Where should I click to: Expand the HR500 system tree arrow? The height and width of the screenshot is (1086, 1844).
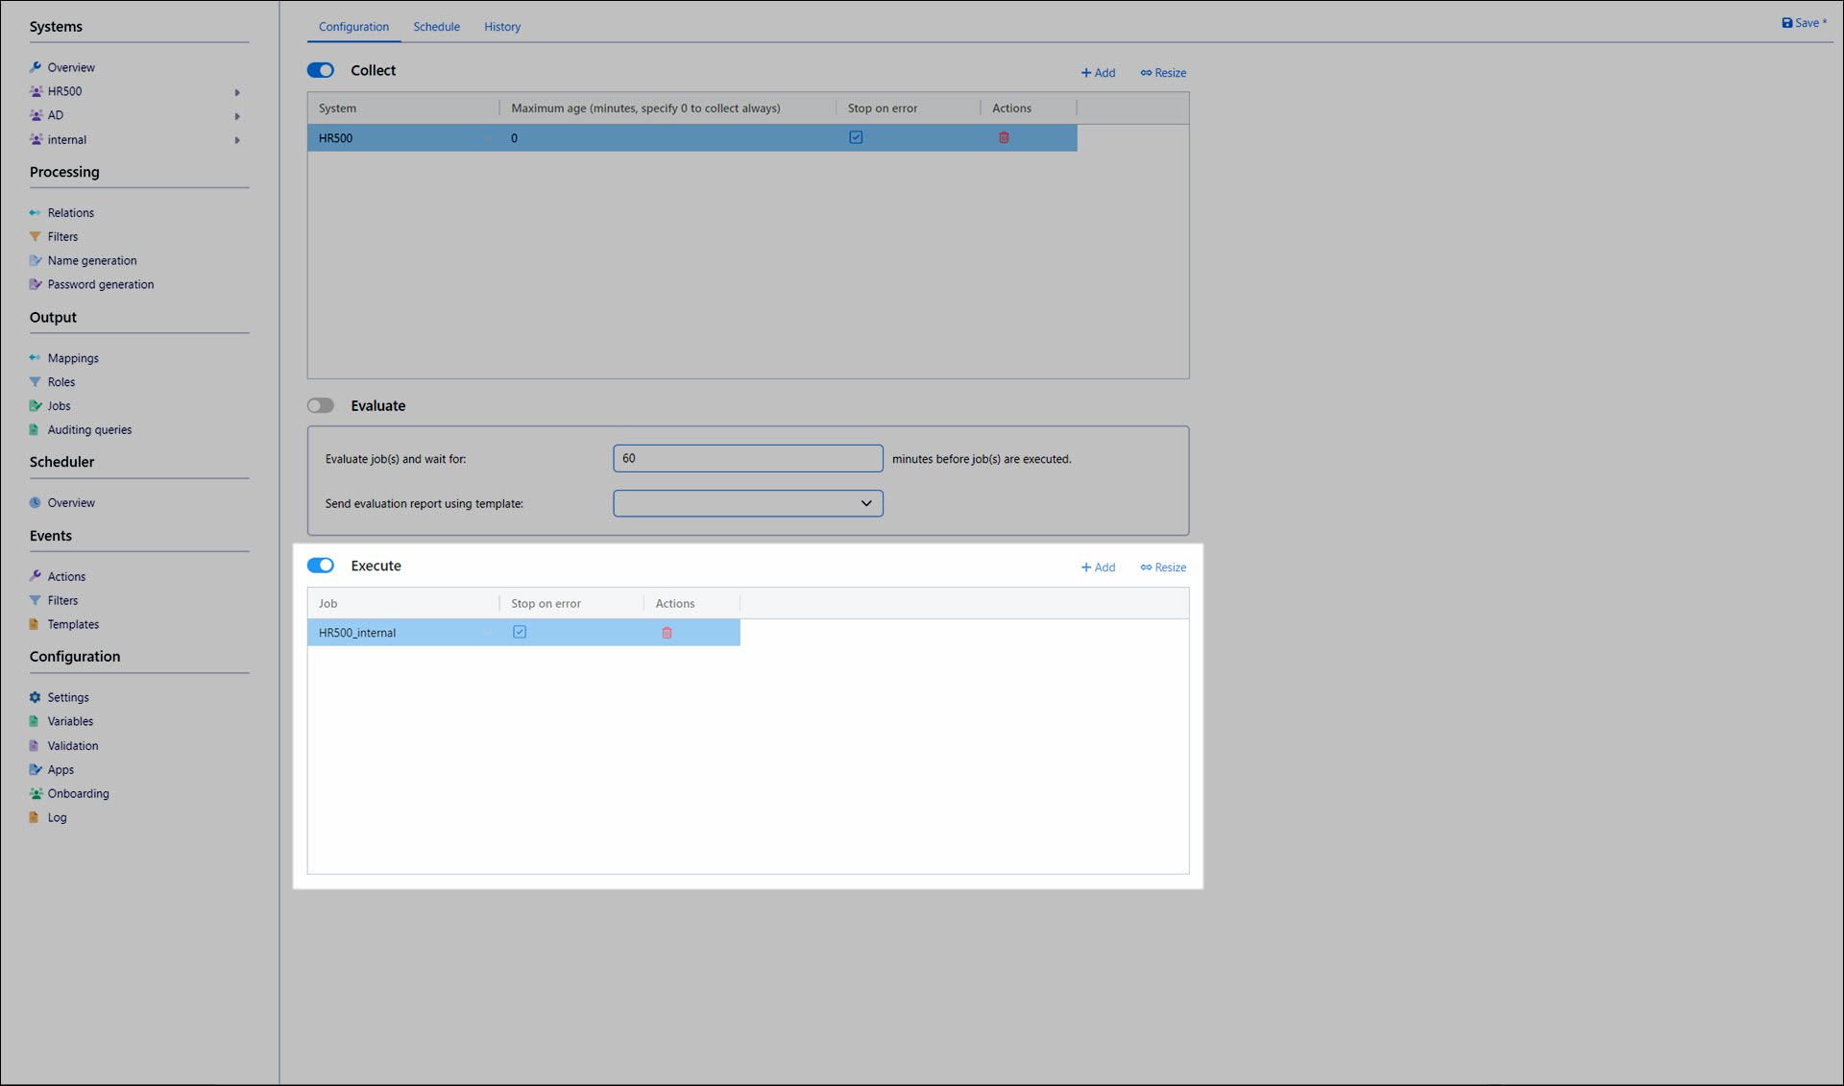click(237, 92)
